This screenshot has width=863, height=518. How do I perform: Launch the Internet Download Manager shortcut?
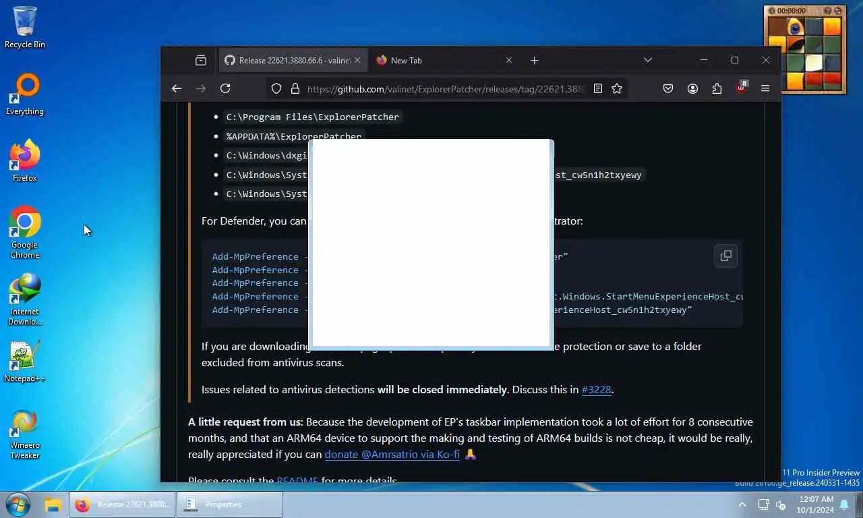pos(25,299)
